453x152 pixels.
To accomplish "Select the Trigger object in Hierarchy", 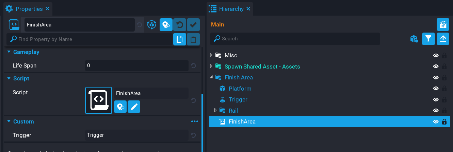I will click(238, 99).
